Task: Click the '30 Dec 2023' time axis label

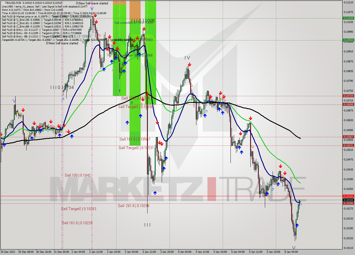Action: click(8, 252)
